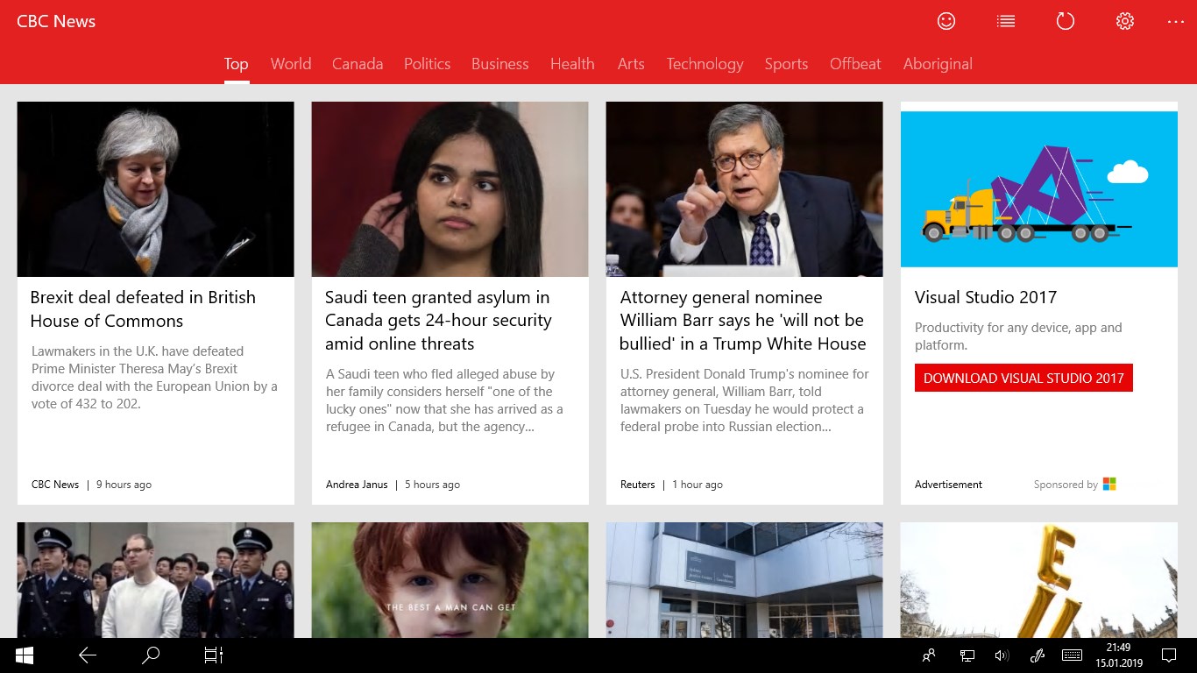Image resolution: width=1197 pixels, height=673 pixels.
Task: Click the William Barr photo thumbnail
Action: coord(745,189)
